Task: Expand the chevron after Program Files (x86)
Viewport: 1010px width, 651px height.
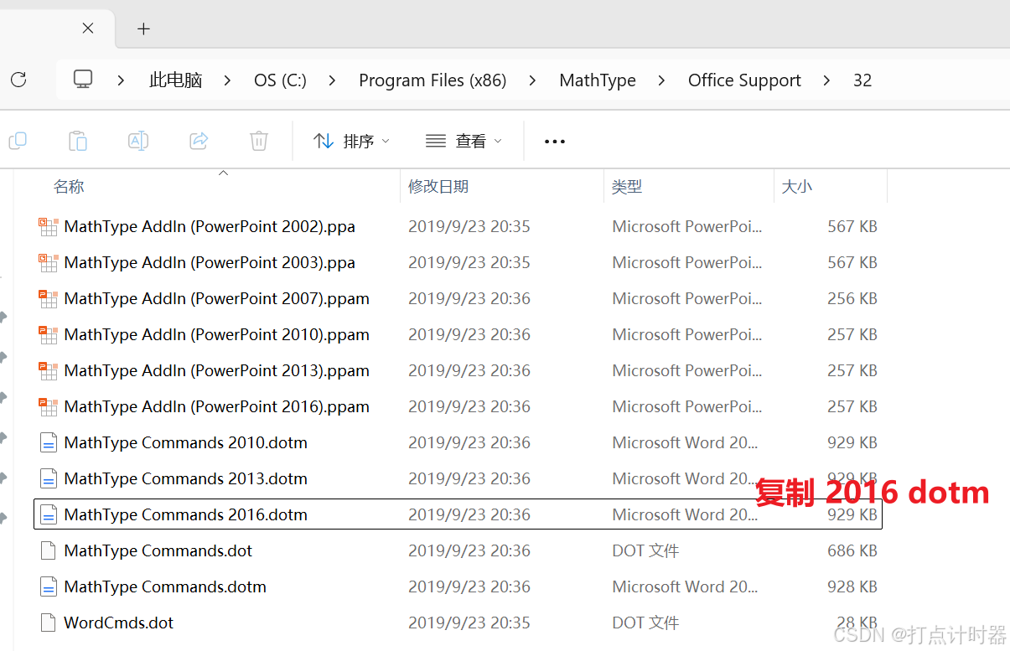Action: click(x=533, y=80)
